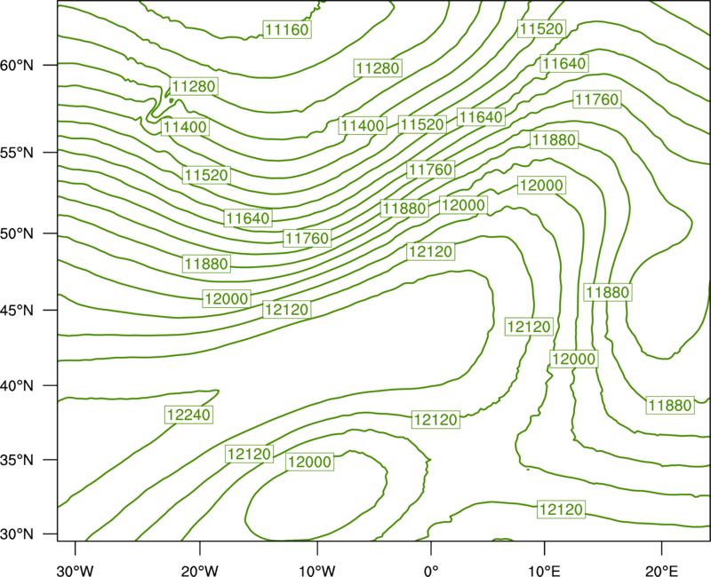Click the leftmost 11400 contour label
The image size is (711, 577).
[x=185, y=127]
